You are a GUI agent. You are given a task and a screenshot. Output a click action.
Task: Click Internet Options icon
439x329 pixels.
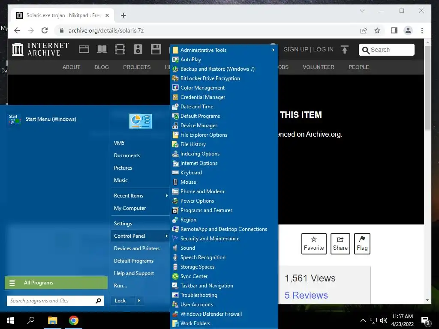pyautogui.click(x=175, y=163)
